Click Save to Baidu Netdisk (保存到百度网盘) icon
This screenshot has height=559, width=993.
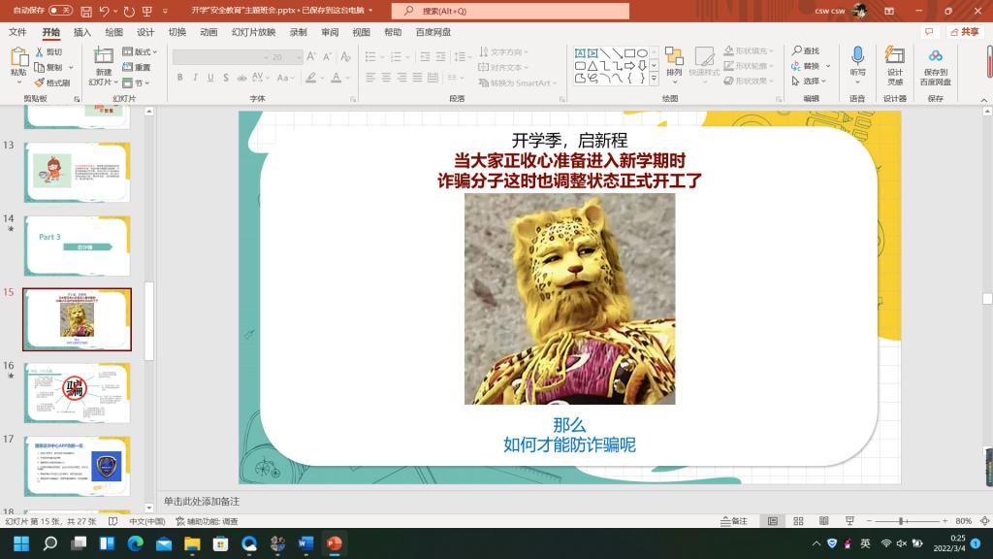(x=936, y=62)
